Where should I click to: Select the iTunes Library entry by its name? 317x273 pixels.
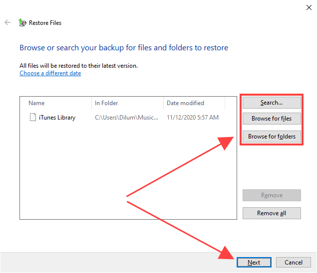(x=57, y=118)
